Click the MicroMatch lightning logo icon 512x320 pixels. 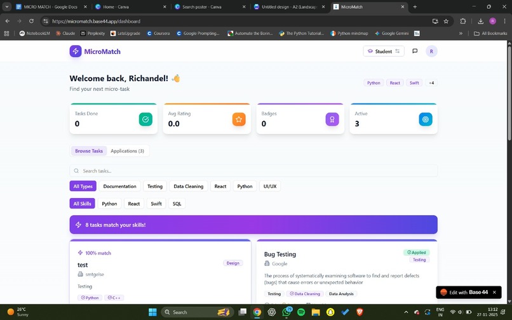[x=76, y=51]
